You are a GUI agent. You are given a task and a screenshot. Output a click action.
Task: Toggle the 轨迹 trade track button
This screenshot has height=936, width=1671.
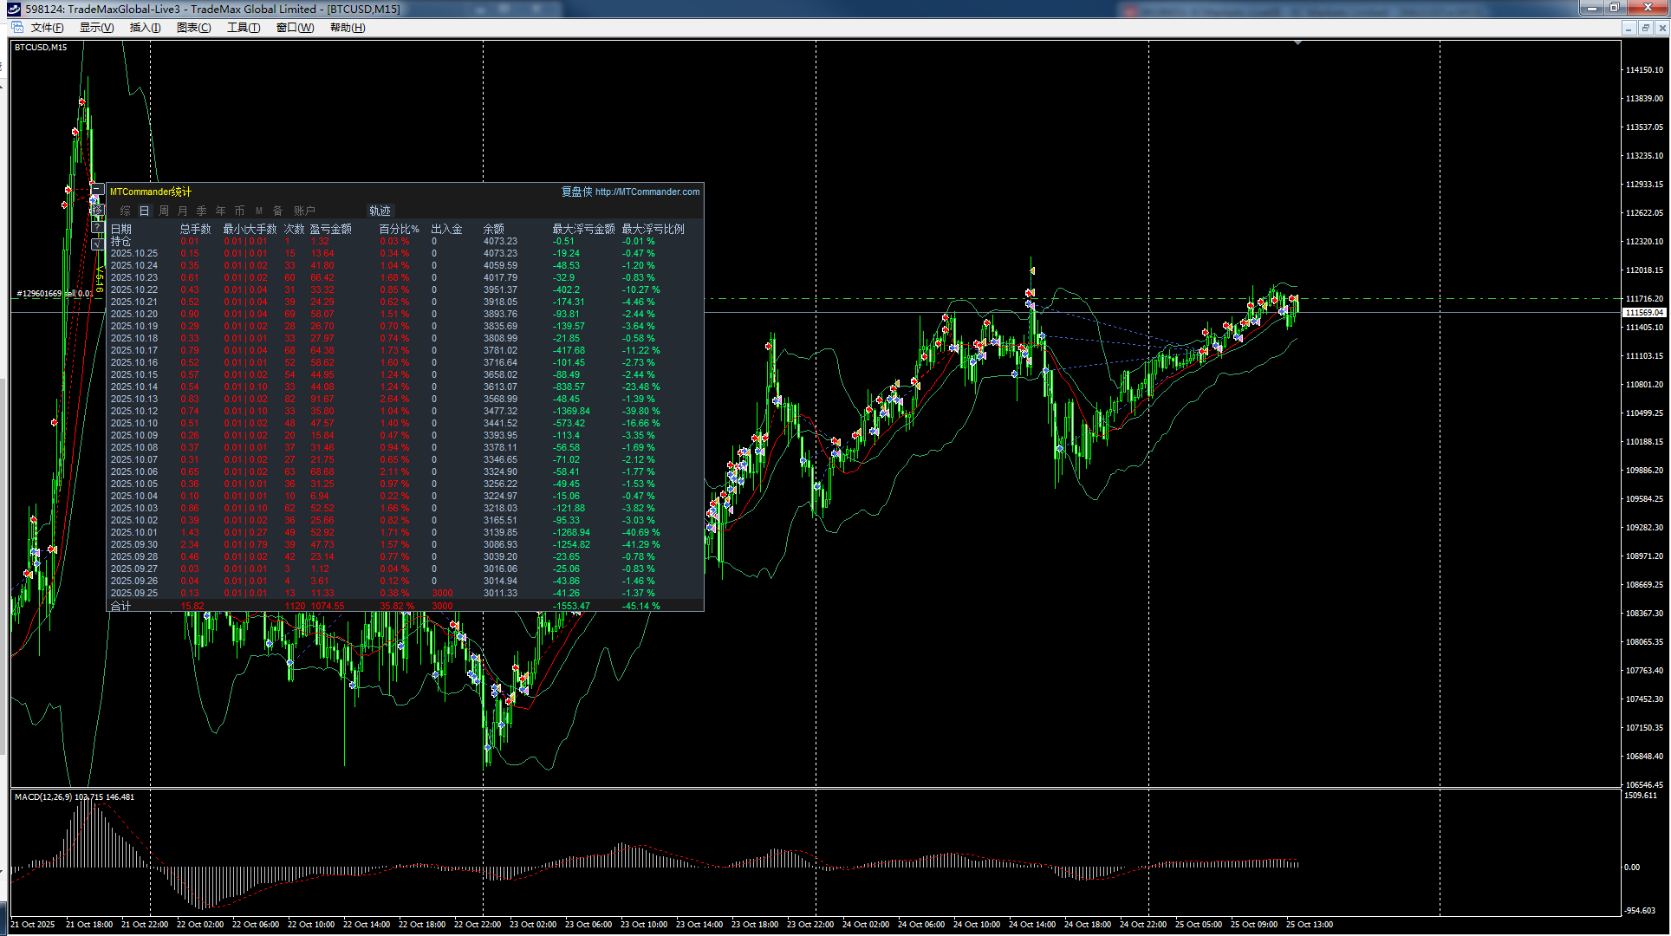point(380,211)
